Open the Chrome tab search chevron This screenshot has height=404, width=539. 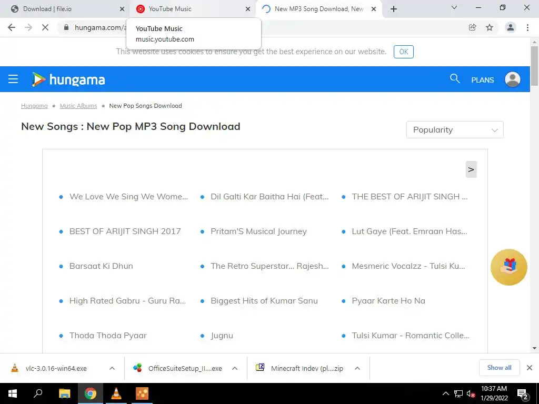454,7
